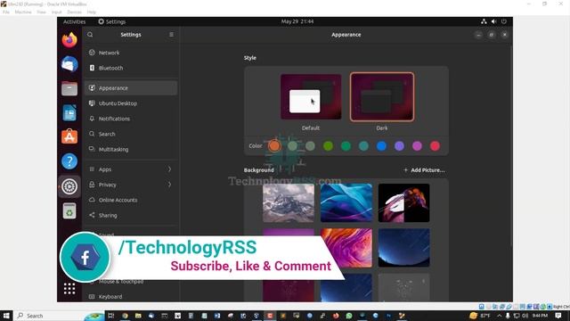Open the Settings hamburger menu
Image resolution: width=570 pixels, height=321 pixels.
click(x=171, y=35)
